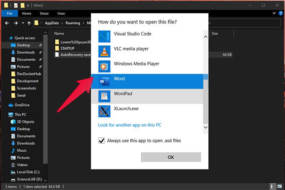Screen dimensions: 285x190
Task: Click the Music note icon
Action: tap(13, 150)
